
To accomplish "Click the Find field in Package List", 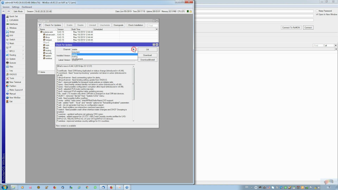I will pyautogui.click(x=152, y=26).
